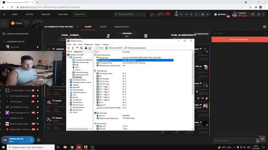Collapse the Компьютер tree node
This screenshot has width=268, height=150.
(68, 57)
